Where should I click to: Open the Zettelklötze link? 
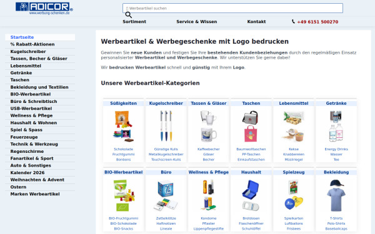point(166,218)
